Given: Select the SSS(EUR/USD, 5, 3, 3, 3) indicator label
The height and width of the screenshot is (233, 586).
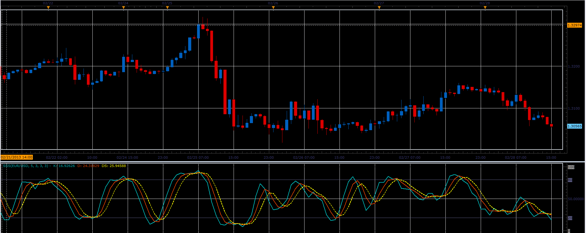Looking at the screenshot, I should pyautogui.click(x=25, y=166).
